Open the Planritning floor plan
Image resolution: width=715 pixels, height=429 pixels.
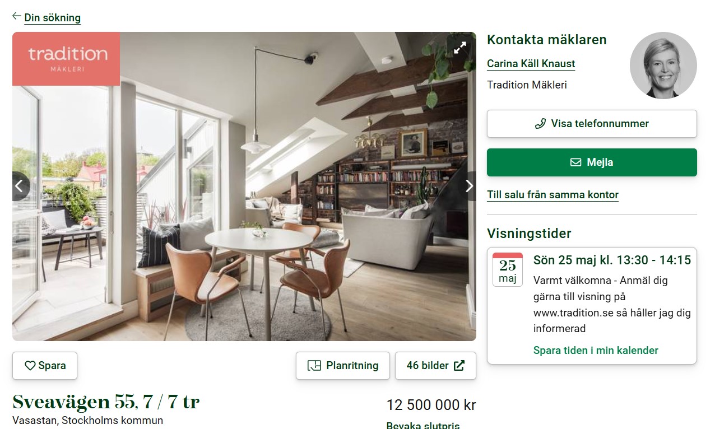pyautogui.click(x=342, y=366)
